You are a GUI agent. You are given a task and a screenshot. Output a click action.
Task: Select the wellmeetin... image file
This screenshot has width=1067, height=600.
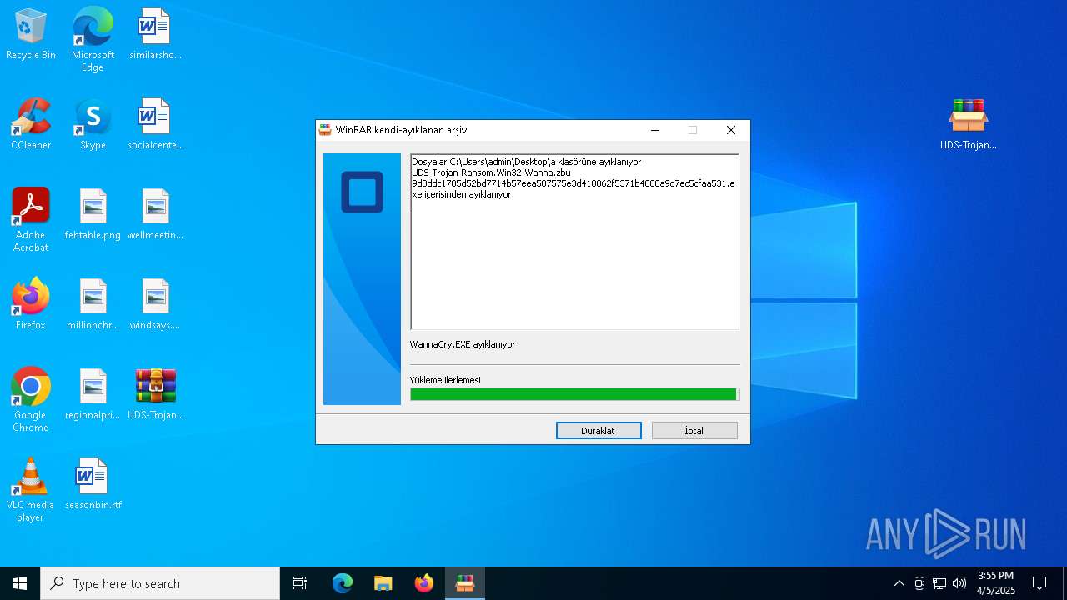[155, 215]
